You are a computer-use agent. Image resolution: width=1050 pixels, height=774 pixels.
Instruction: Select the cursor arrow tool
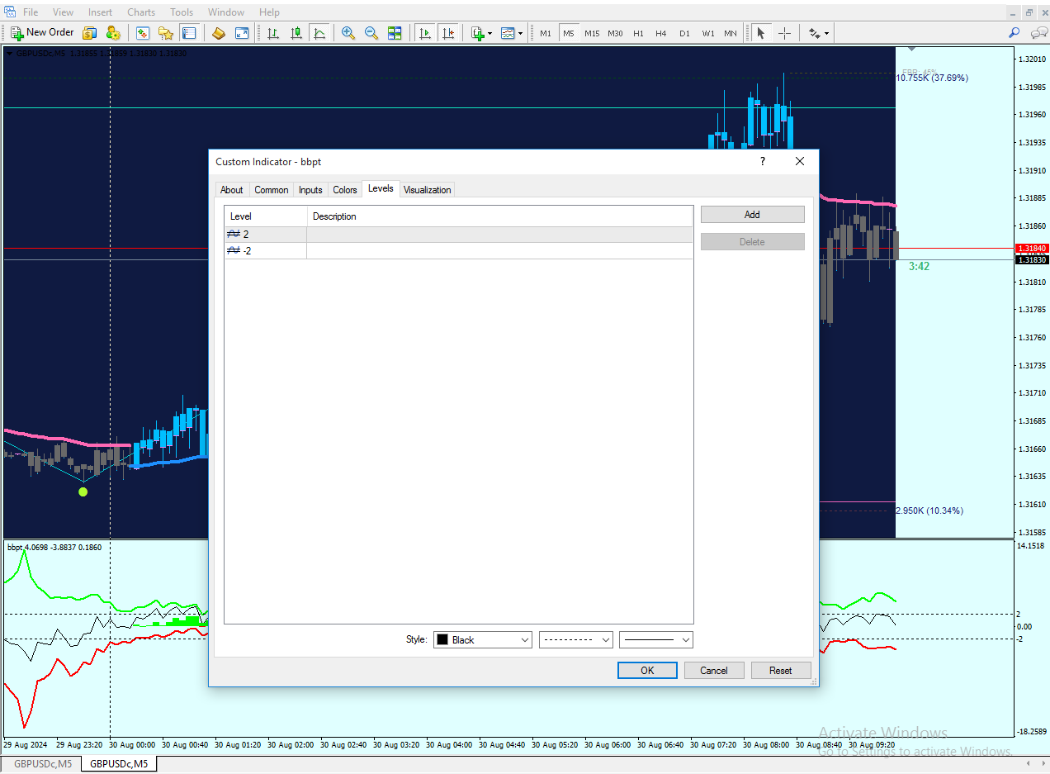click(x=761, y=33)
